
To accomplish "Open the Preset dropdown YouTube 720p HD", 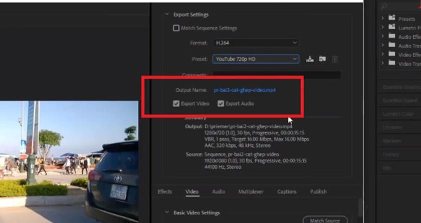I will (x=256, y=59).
